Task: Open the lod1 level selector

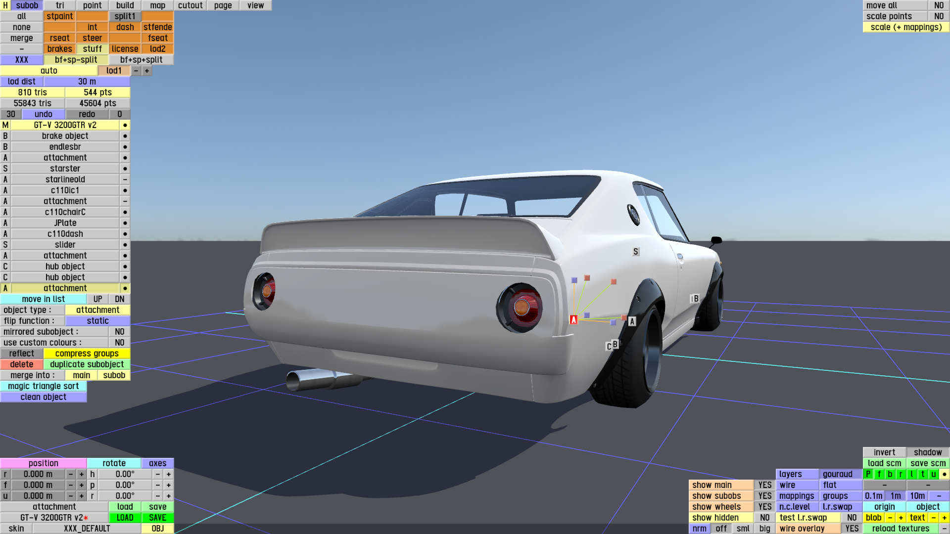Action: click(114, 71)
